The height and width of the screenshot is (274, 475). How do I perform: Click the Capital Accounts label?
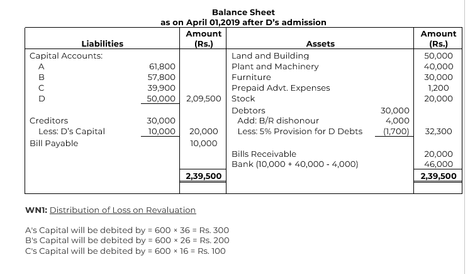tap(66, 56)
